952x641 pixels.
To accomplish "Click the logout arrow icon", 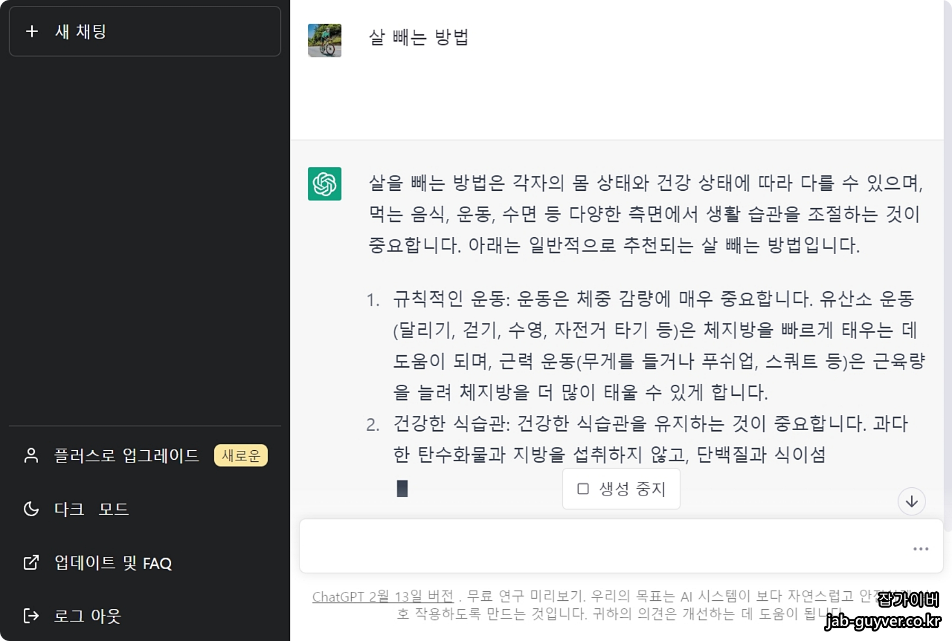I will 31,616.
